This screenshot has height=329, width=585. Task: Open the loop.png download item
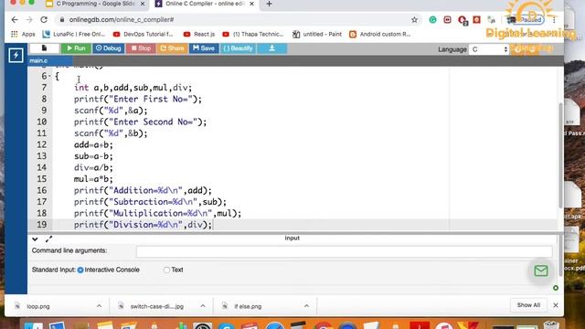pyautogui.click(x=38, y=306)
